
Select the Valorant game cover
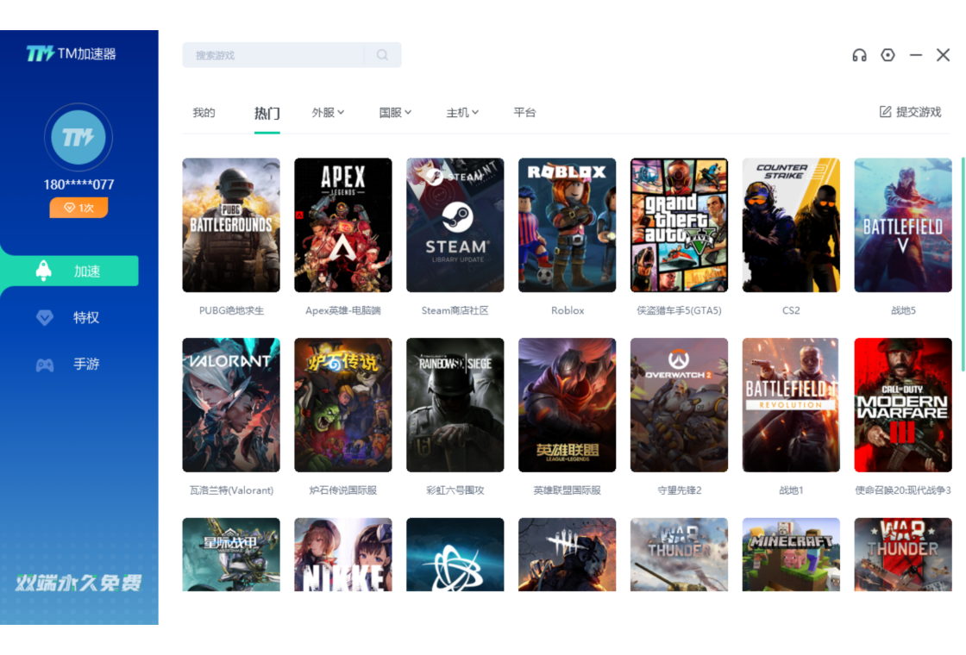coord(231,405)
